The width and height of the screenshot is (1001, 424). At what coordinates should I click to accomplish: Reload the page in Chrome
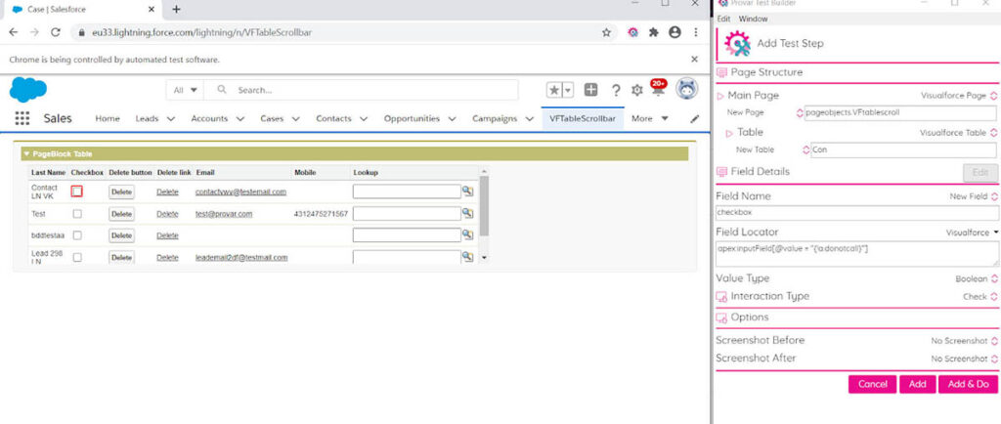pos(55,32)
